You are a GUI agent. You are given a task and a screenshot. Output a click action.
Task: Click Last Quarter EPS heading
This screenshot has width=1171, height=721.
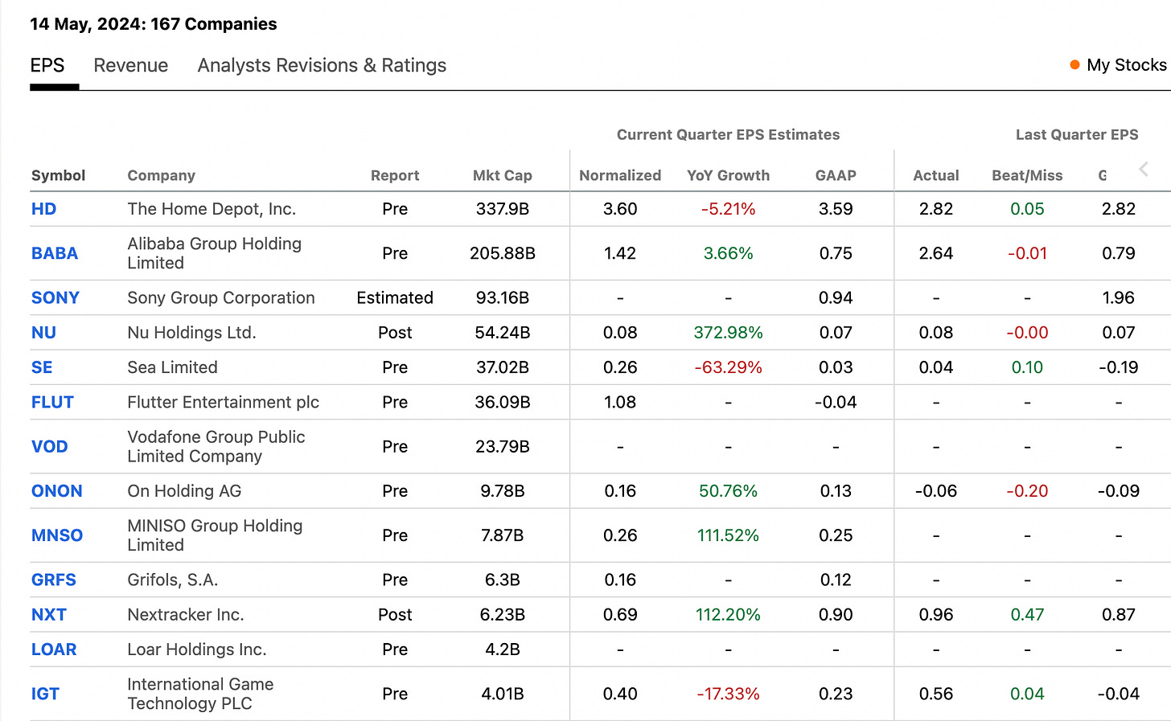[x=1077, y=134]
